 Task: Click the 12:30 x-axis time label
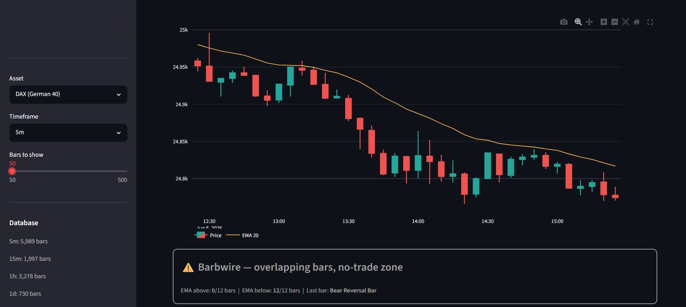209,221
